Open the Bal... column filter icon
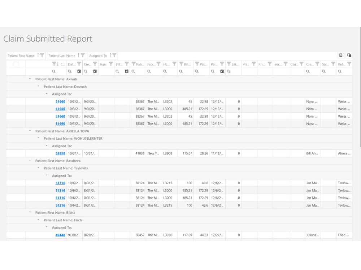 click(x=229, y=64)
